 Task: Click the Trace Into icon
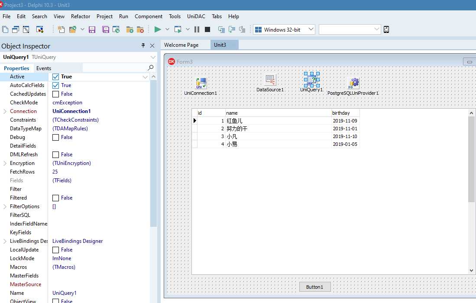[x=222, y=29]
